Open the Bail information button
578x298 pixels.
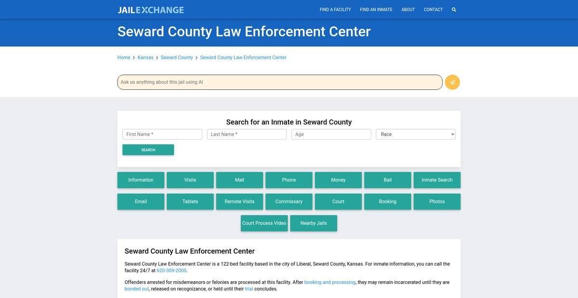(388, 180)
